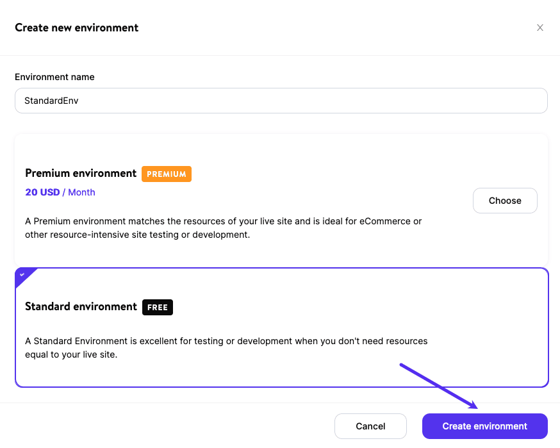Click the orange PREMIUM badge

point(167,174)
